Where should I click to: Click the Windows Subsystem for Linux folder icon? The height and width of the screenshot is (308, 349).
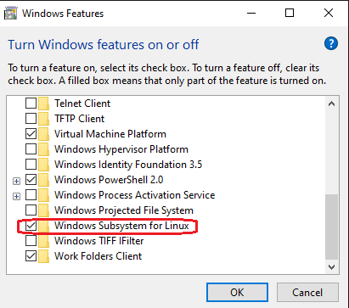(43, 226)
